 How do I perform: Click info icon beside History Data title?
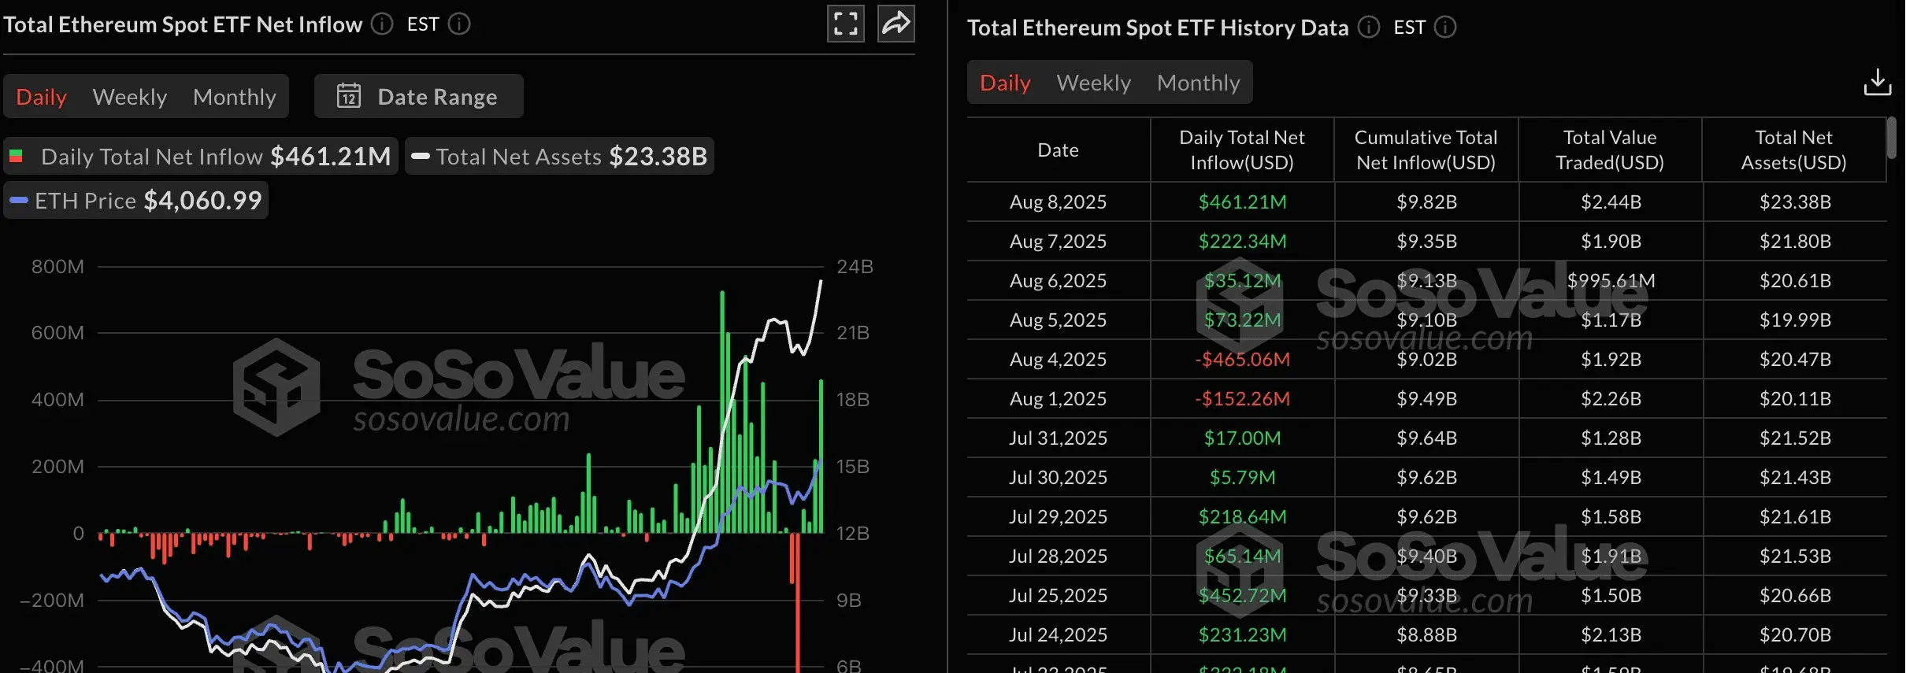coord(1369,28)
